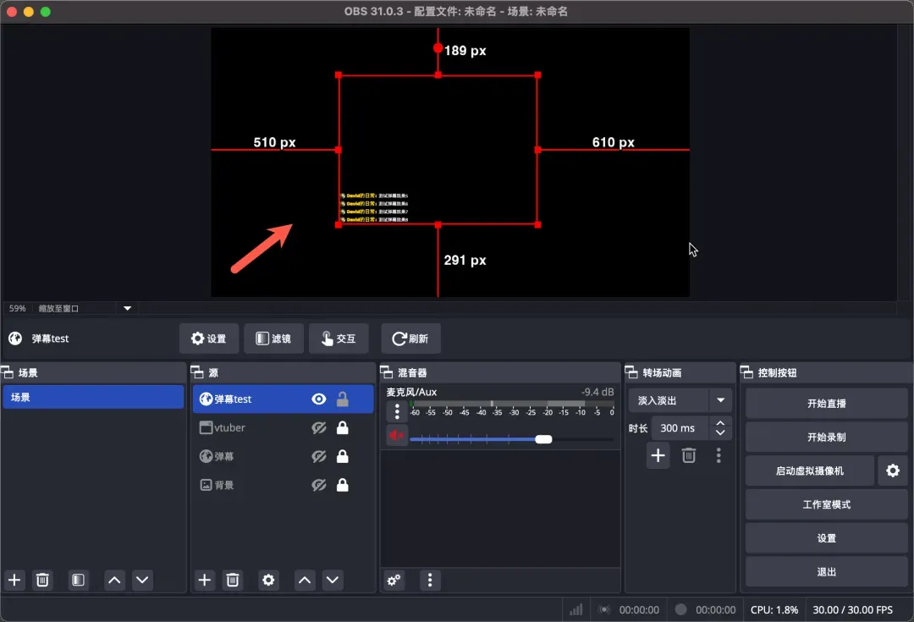Unmute the 麦克风/Aux speaker icon
The image size is (914, 622).
click(x=397, y=436)
